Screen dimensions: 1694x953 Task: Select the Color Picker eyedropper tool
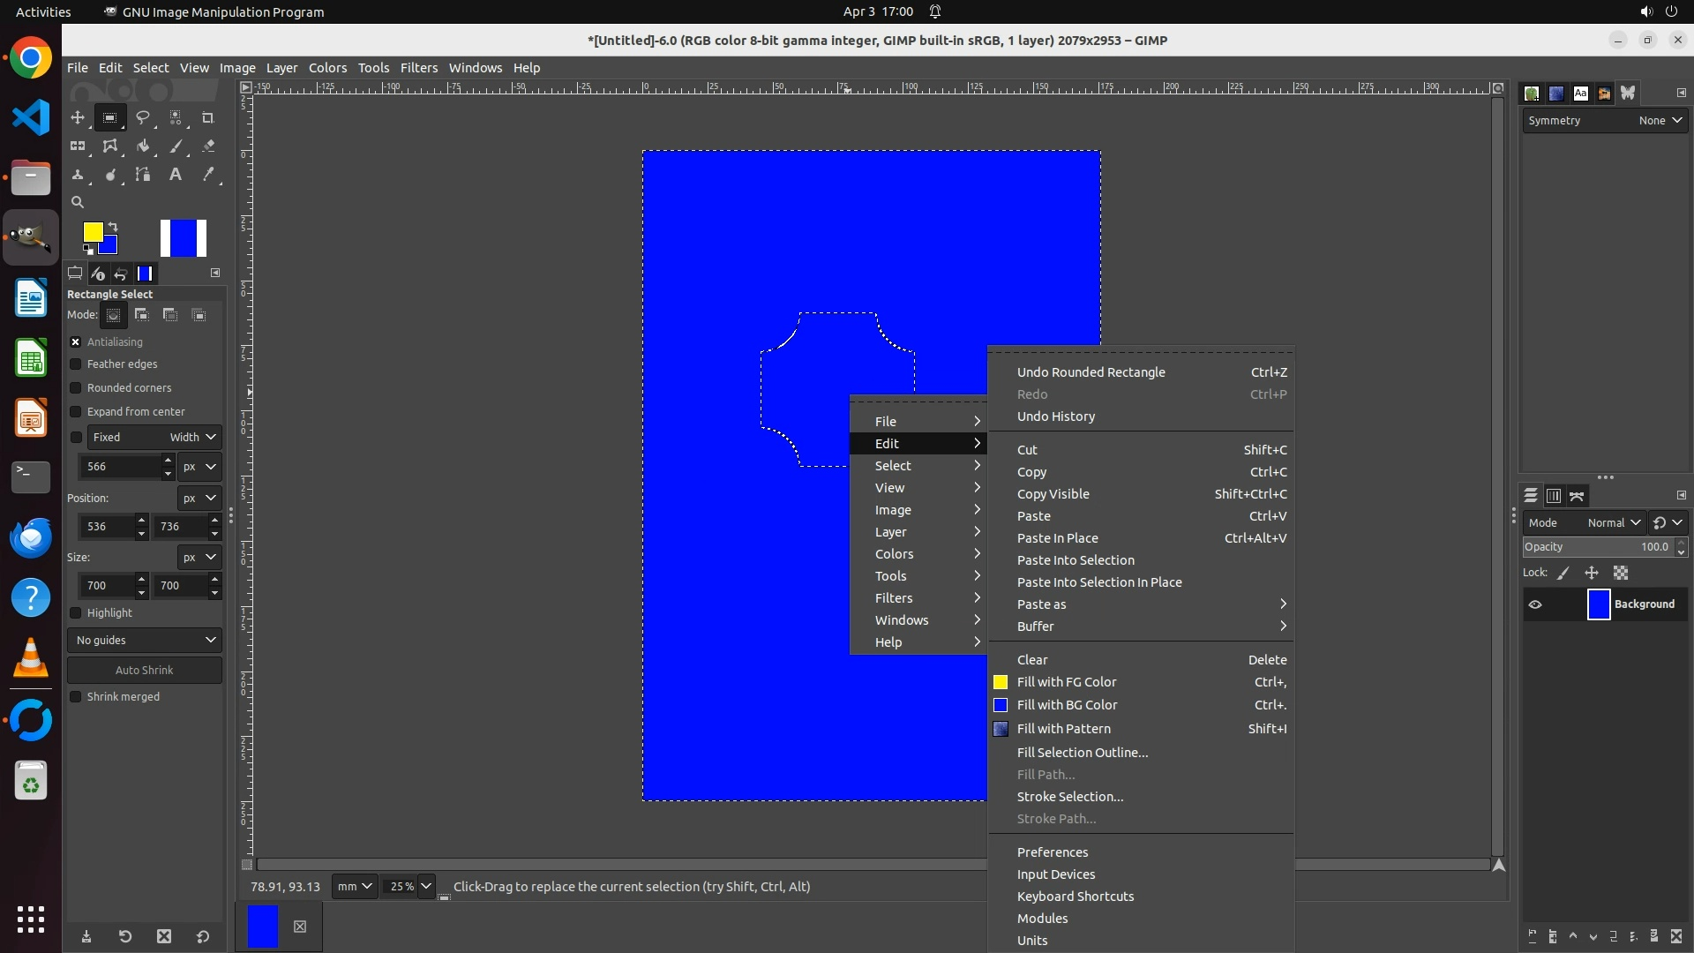208,175
